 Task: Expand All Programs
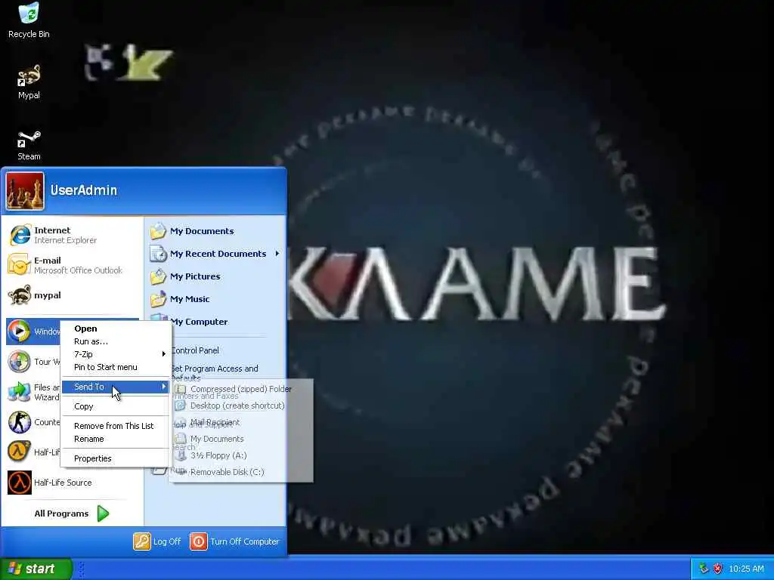pos(72,514)
